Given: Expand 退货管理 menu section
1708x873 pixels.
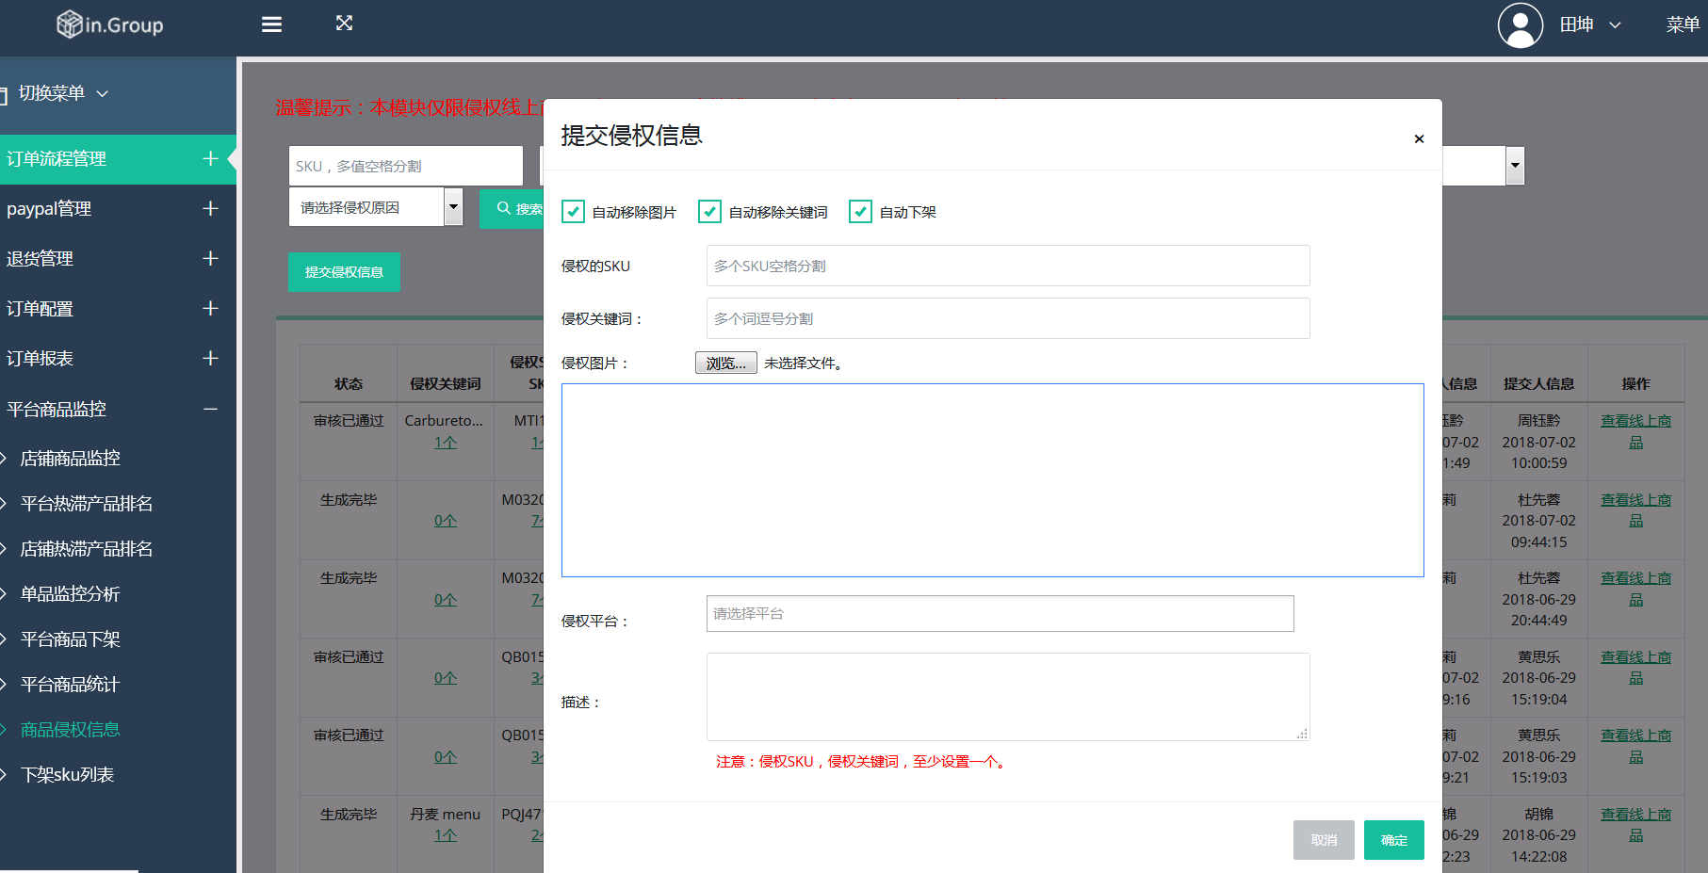Looking at the screenshot, I should coord(211,258).
